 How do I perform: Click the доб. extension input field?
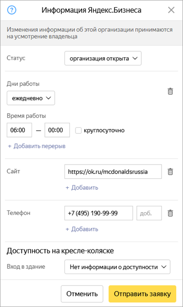tap(149, 213)
